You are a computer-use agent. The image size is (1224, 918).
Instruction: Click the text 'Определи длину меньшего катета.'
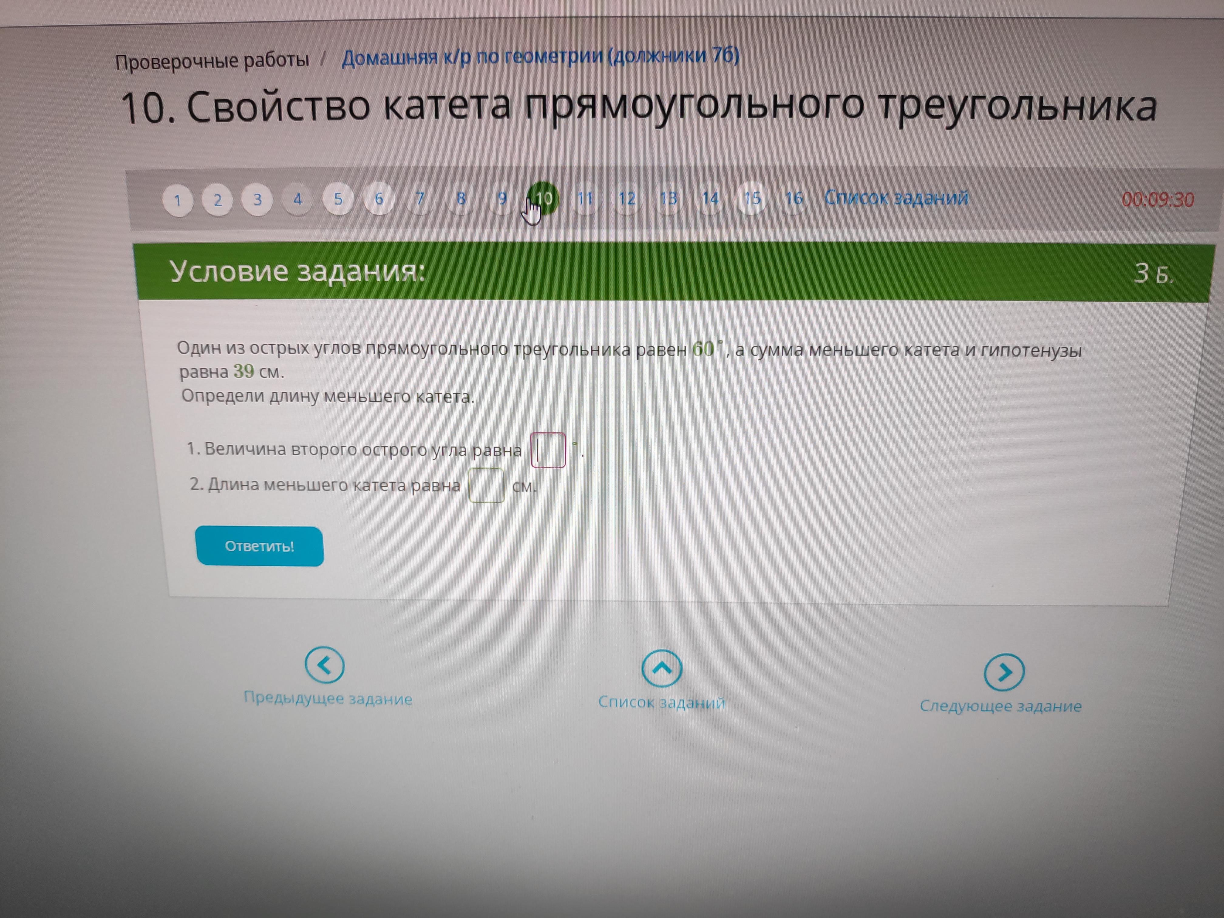coord(328,396)
